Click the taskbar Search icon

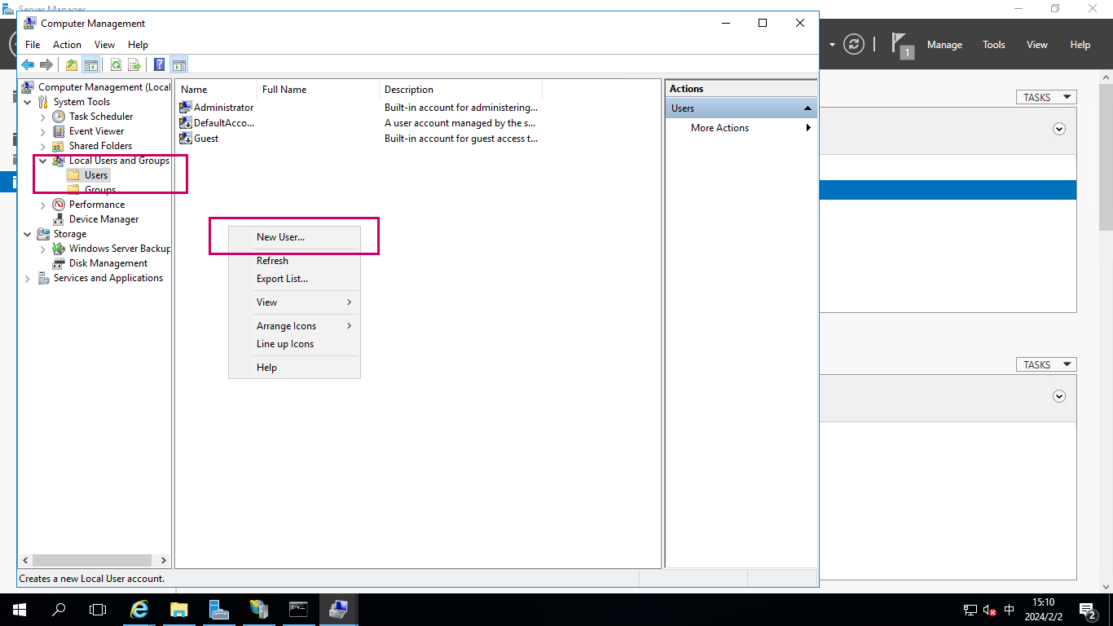[x=59, y=610]
